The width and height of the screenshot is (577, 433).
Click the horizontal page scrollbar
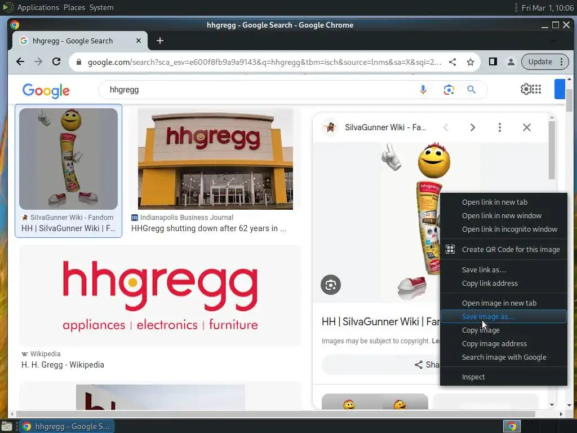275,414
